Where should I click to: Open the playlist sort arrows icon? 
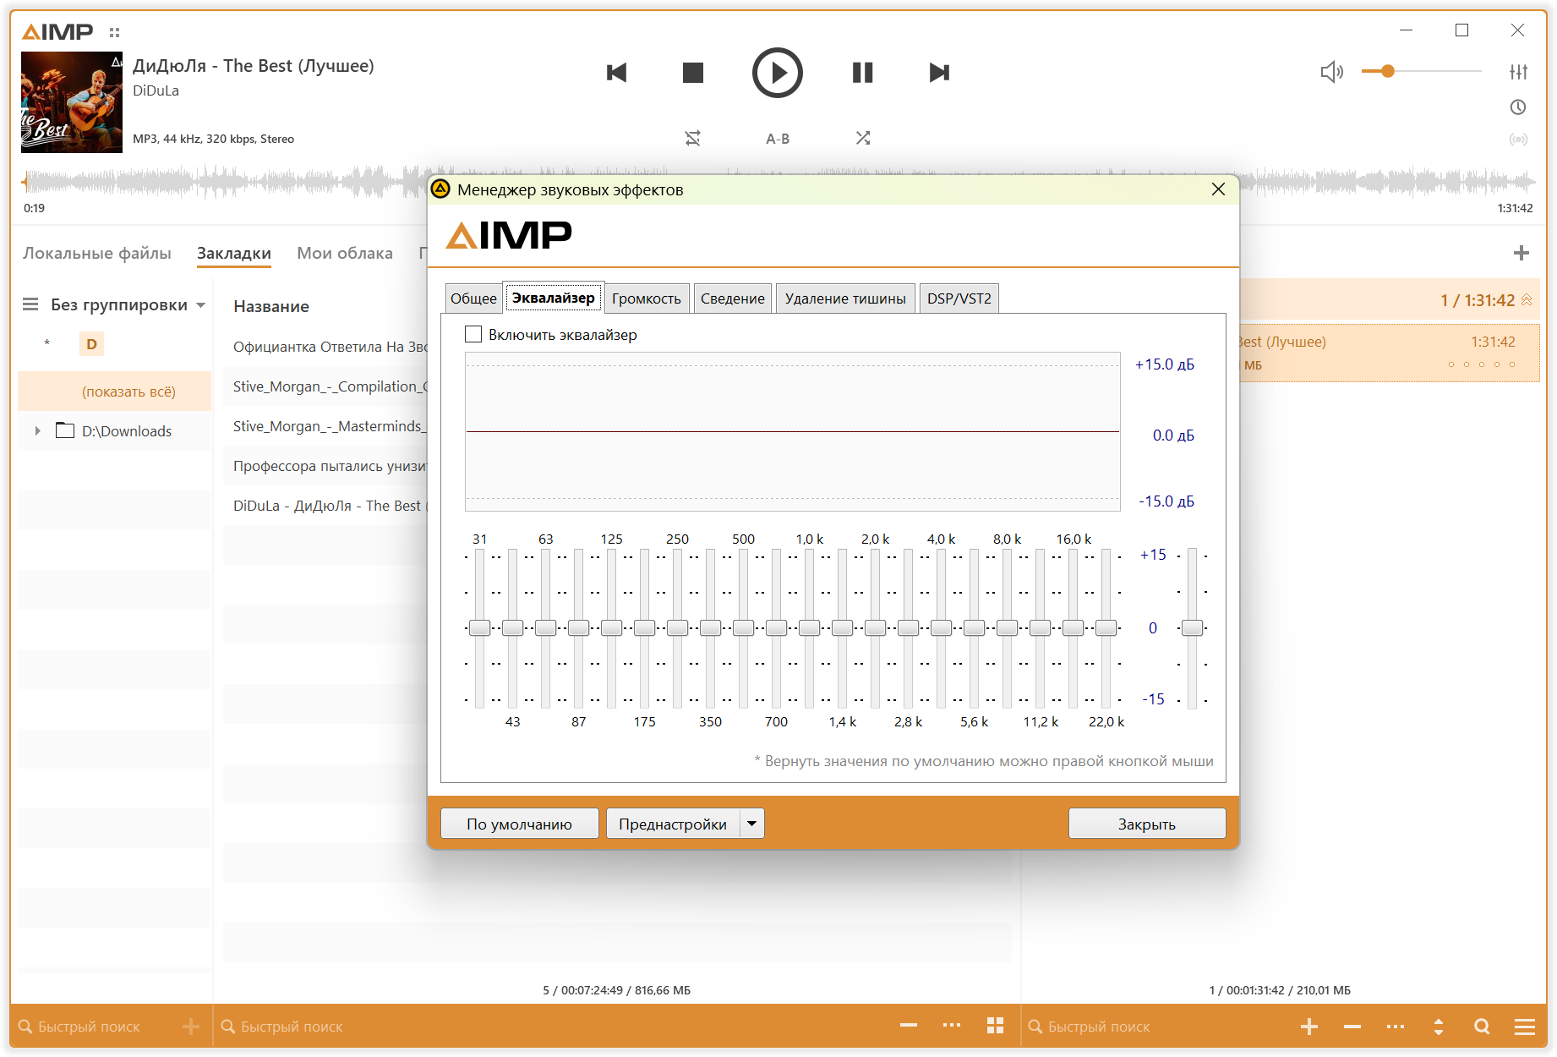[x=1439, y=1027]
